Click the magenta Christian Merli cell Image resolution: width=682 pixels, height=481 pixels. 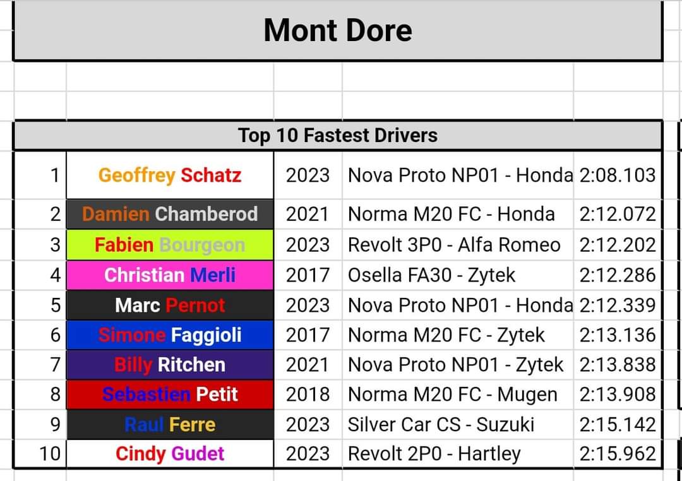[170, 275]
